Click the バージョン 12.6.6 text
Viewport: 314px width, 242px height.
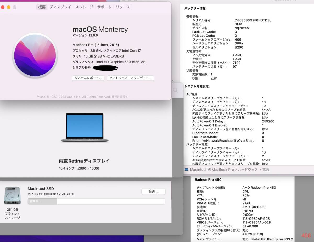[x=85, y=35]
